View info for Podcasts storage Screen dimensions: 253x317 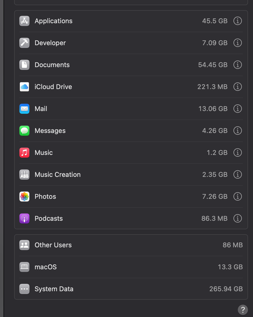(x=238, y=218)
